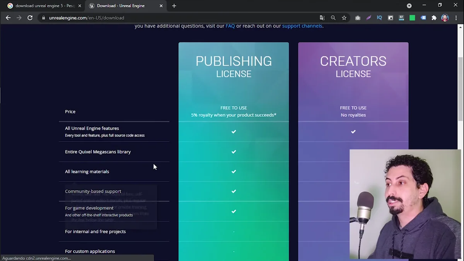The height and width of the screenshot is (261, 464).
Task: Open the FAQ link
Action: tap(230, 26)
